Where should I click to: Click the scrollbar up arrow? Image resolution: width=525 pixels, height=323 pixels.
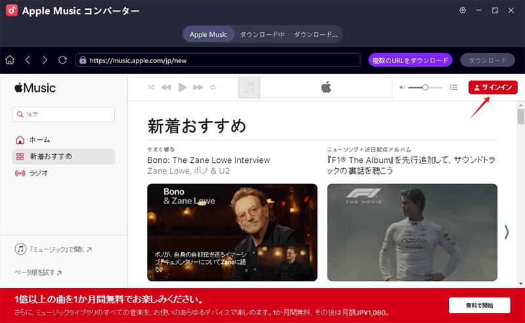(520, 105)
